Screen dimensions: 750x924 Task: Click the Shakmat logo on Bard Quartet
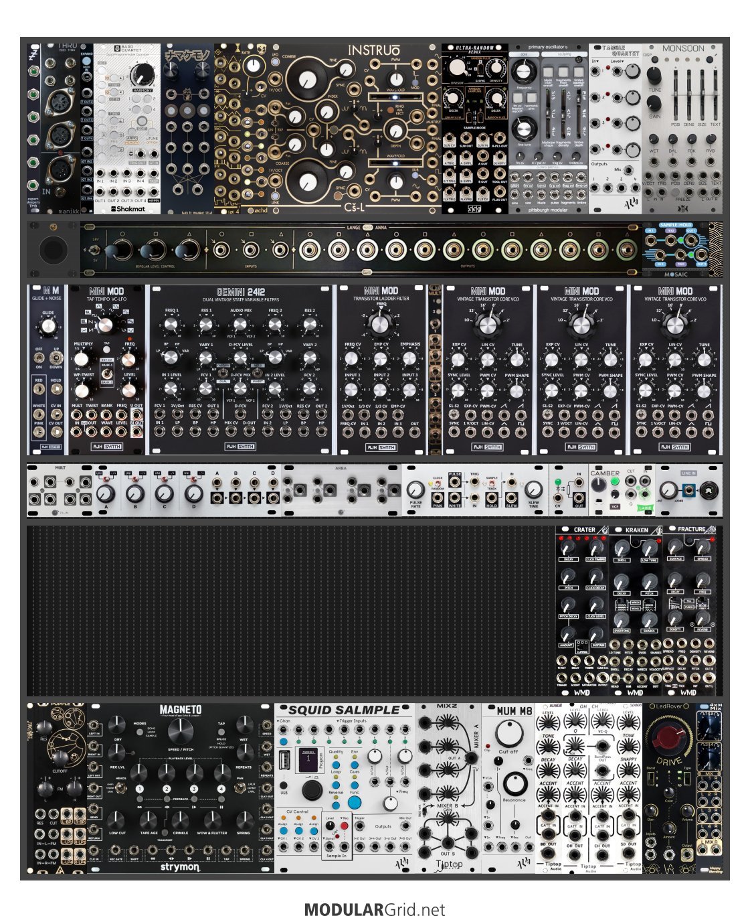(127, 208)
